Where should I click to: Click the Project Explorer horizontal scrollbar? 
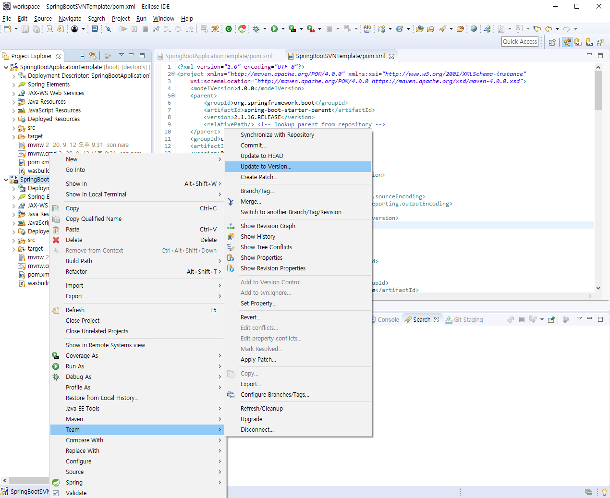point(29,480)
